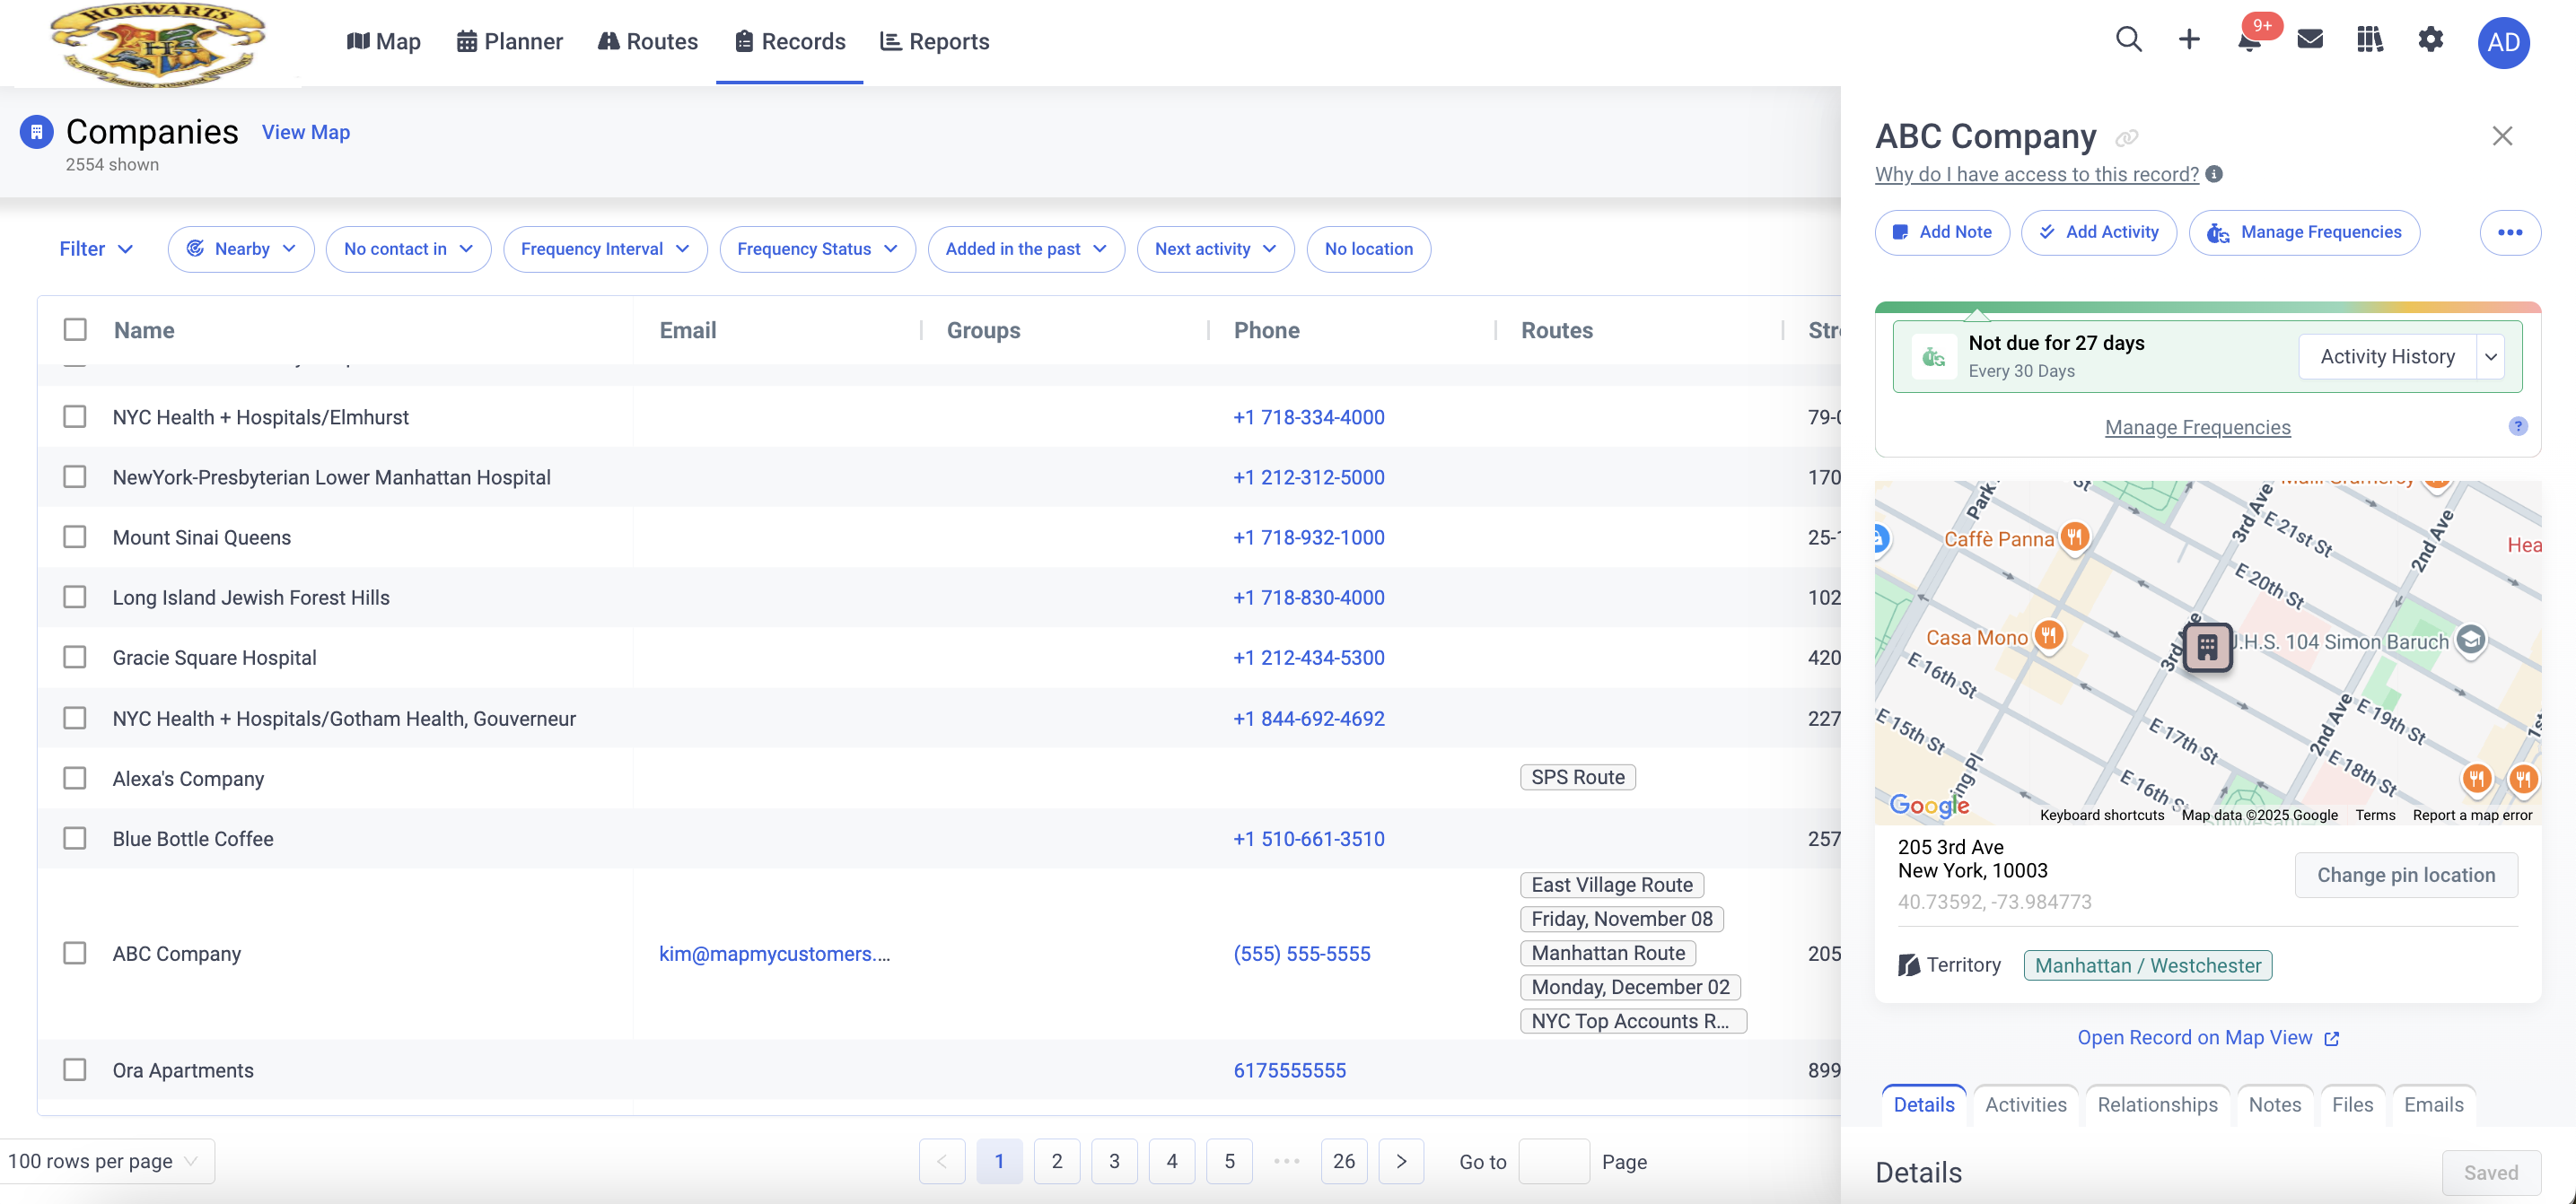Check the Alexa's Company row
This screenshot has height=1204, width=2576.
(x=75, y=777)
